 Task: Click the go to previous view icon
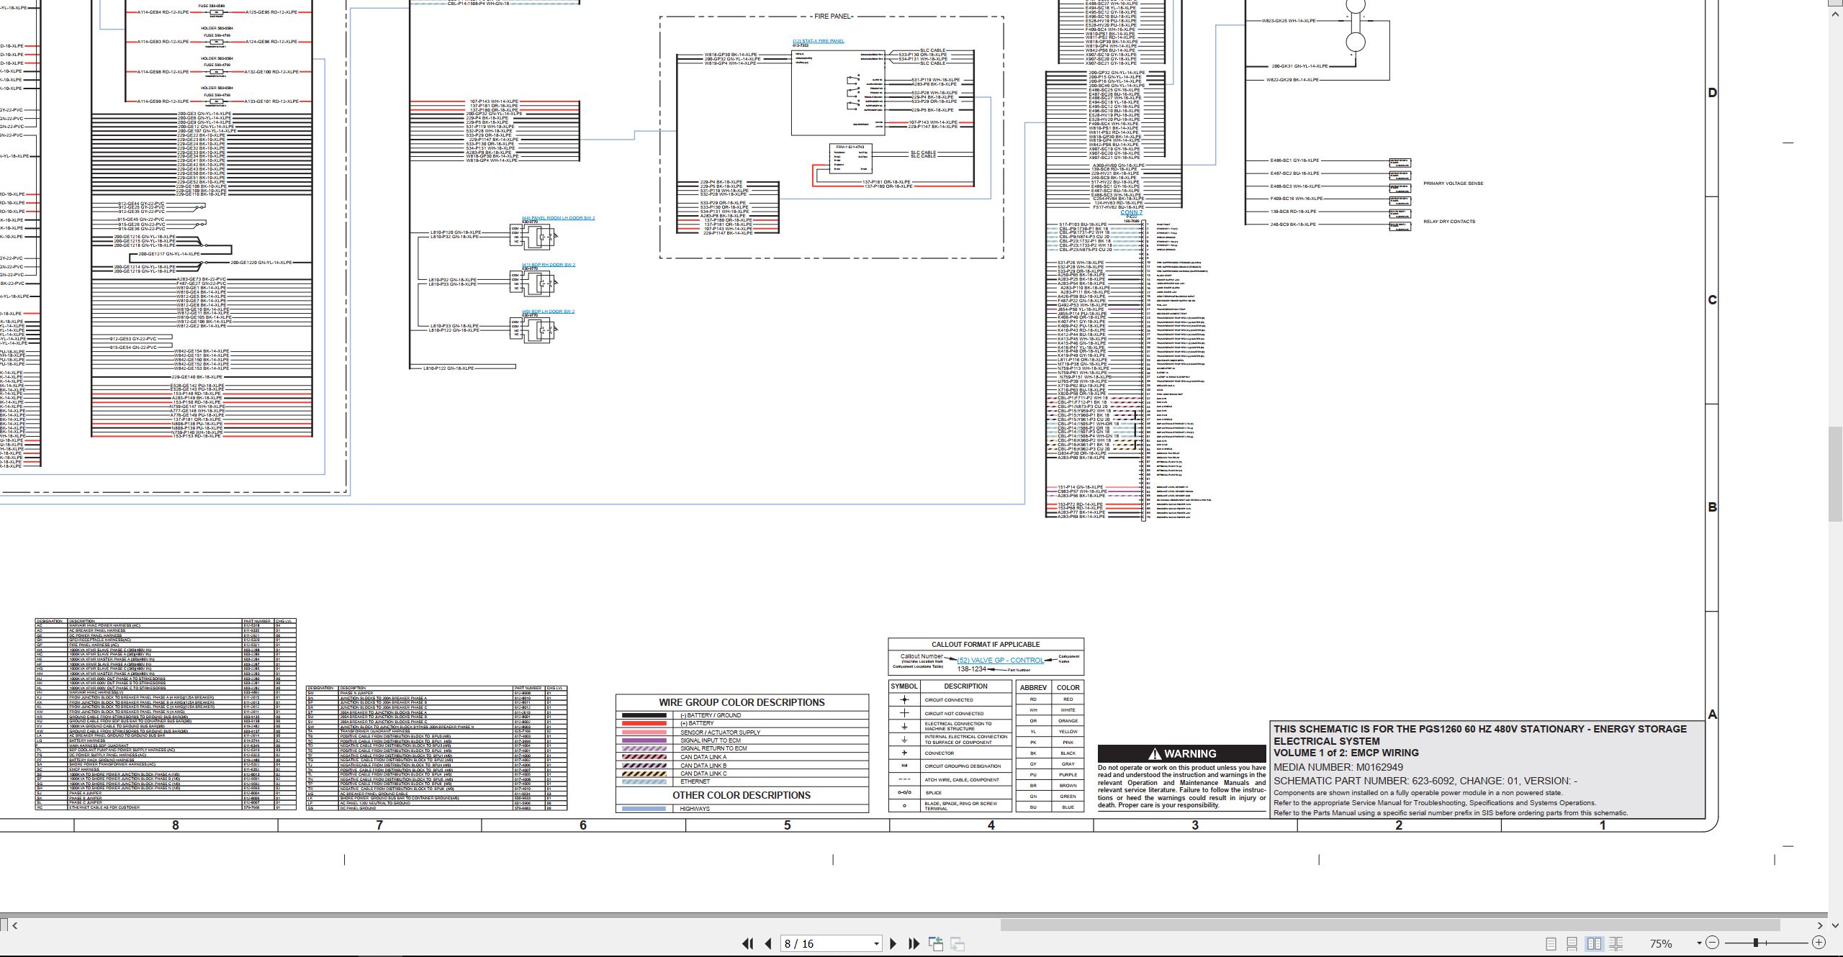(936, 943)
